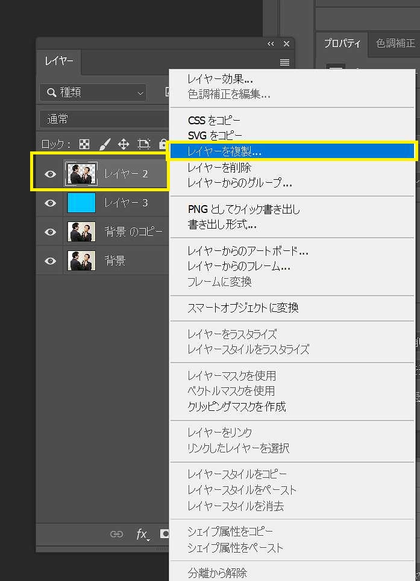
Task: Choose クリッピングマスクを作成 in the menu
Action: 236,407
